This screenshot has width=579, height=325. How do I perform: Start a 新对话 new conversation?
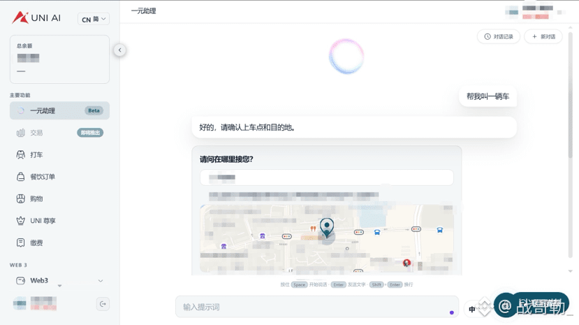pos(543,36)
